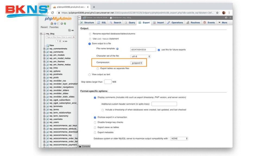Bookmark page with the star icon
278x156 pixels.
(217, 13)
